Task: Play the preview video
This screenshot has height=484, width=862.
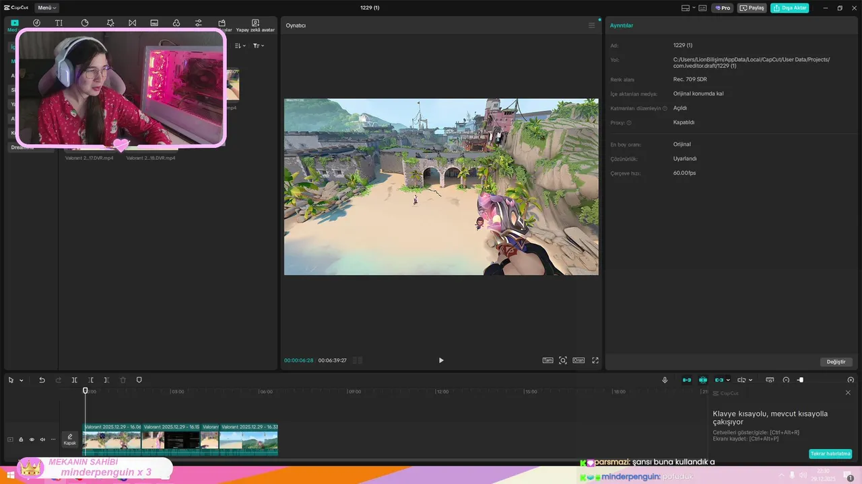Action: tap(441, 360)
